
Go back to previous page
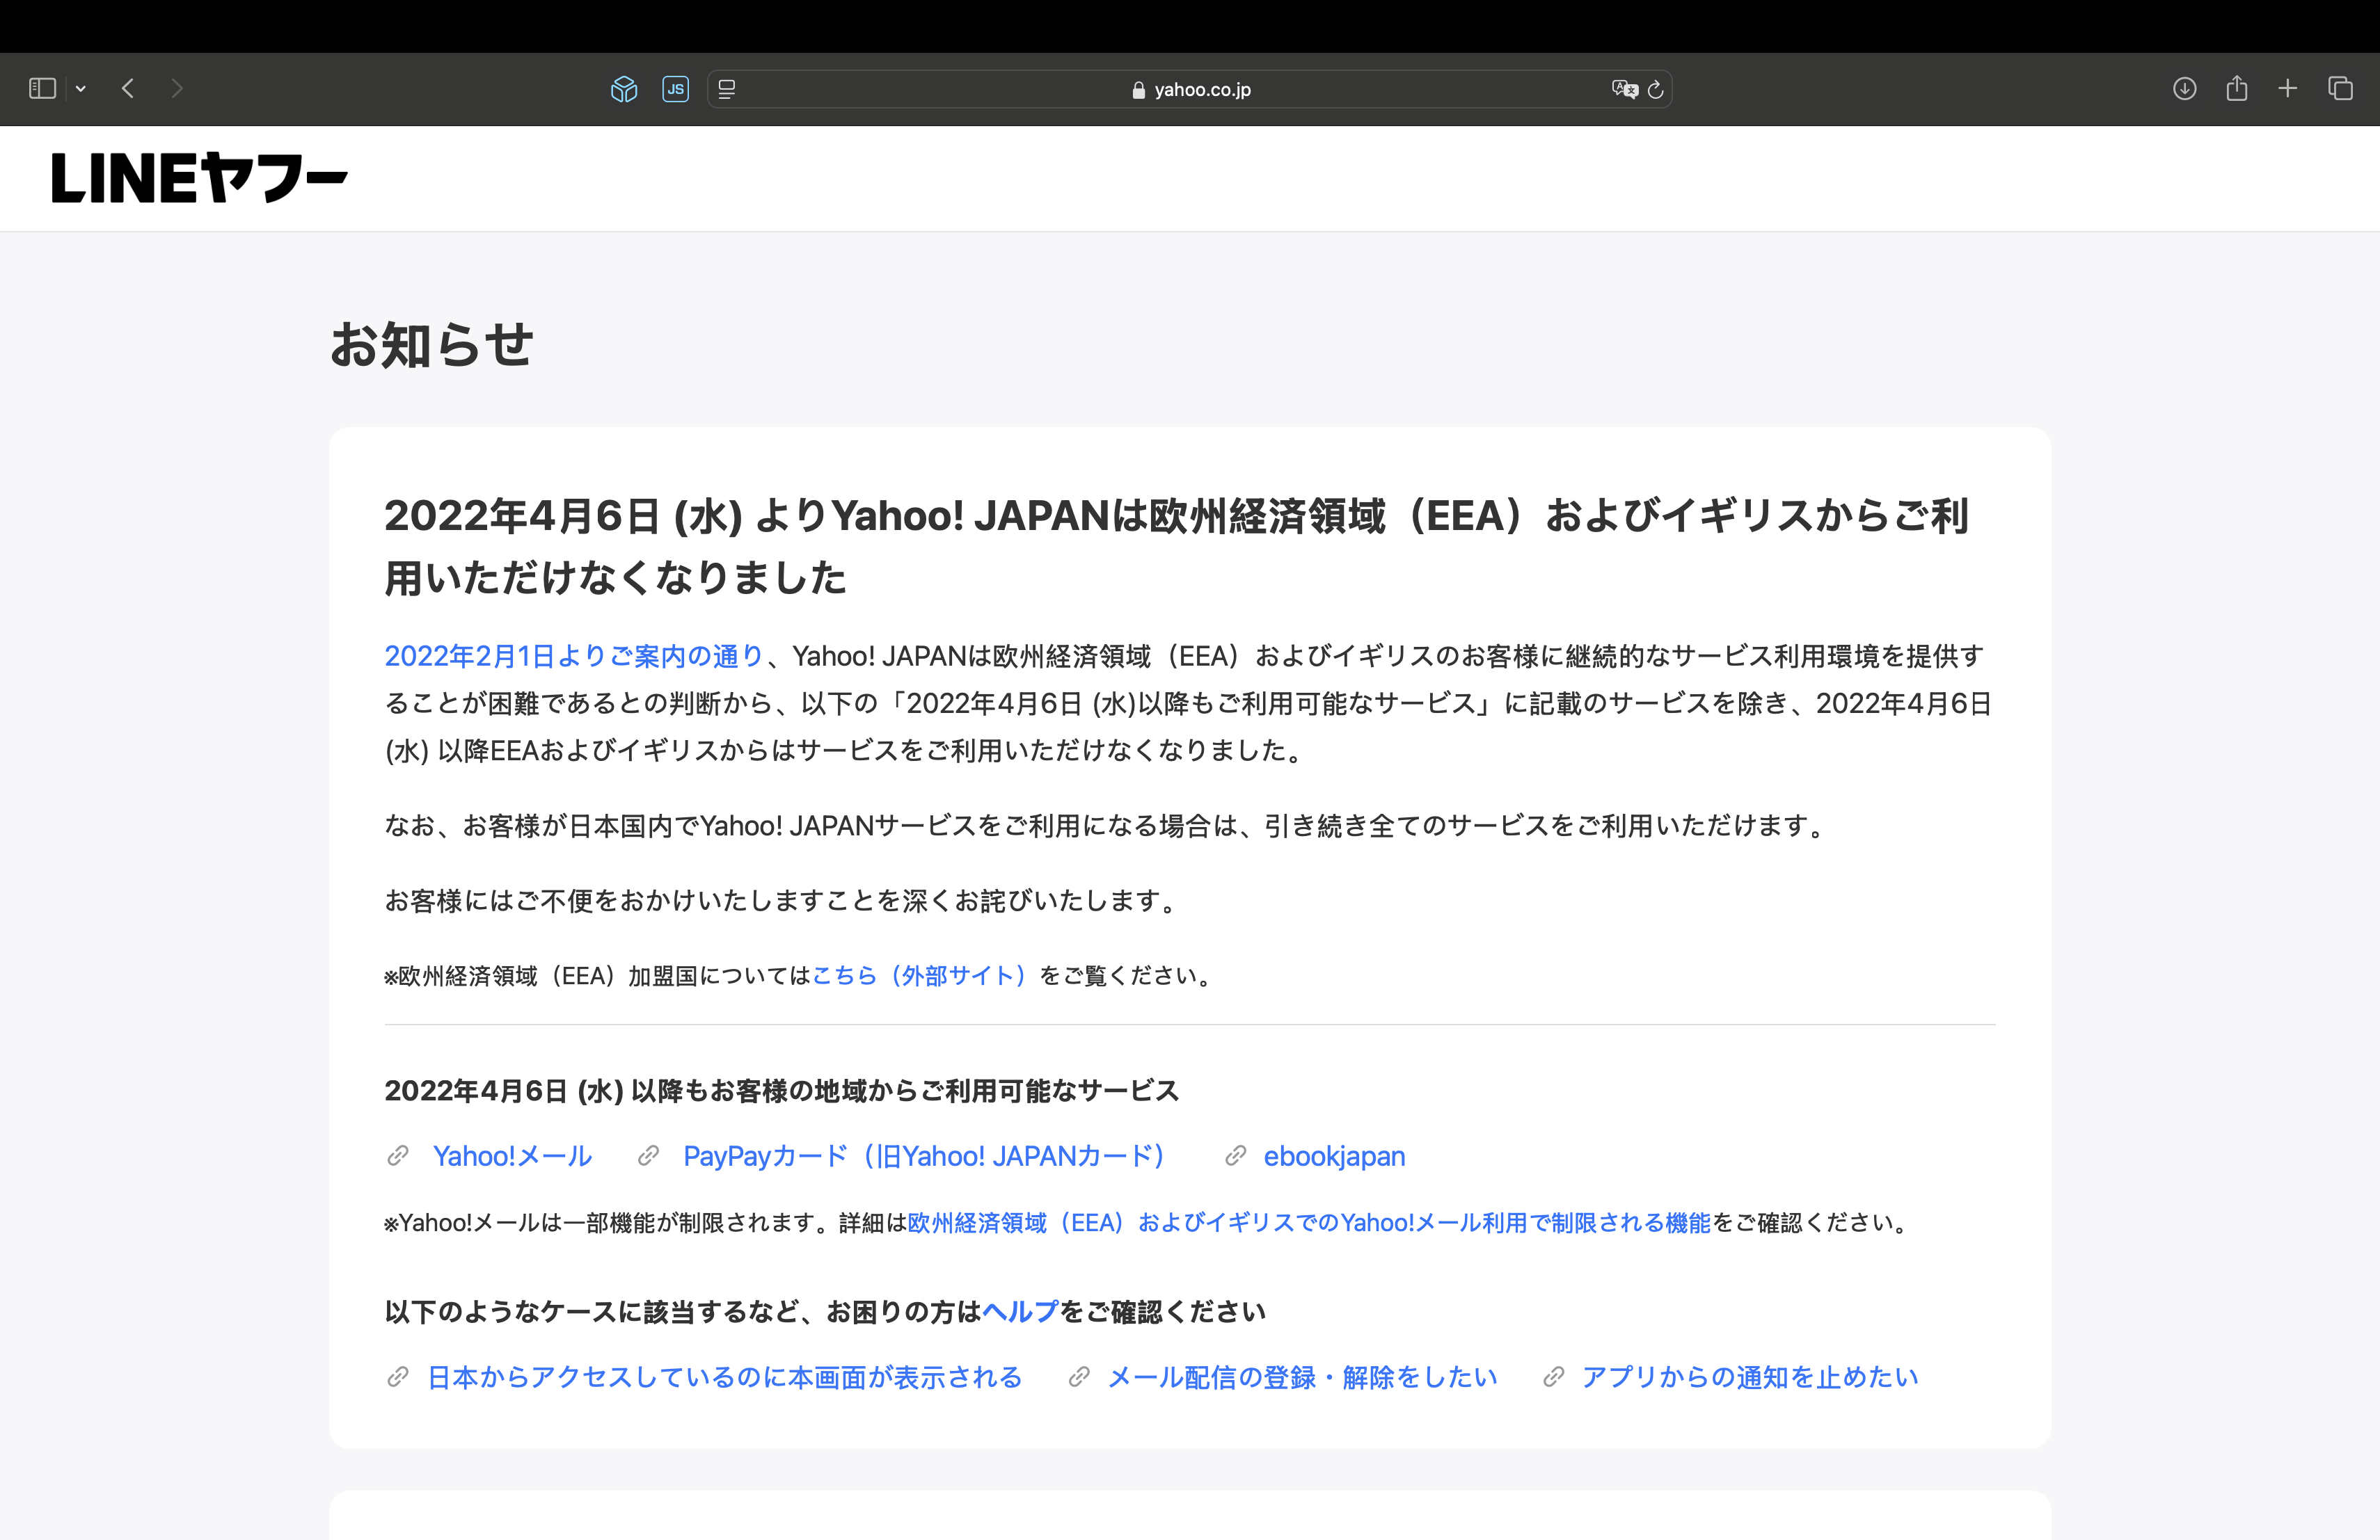coord(128,89)
